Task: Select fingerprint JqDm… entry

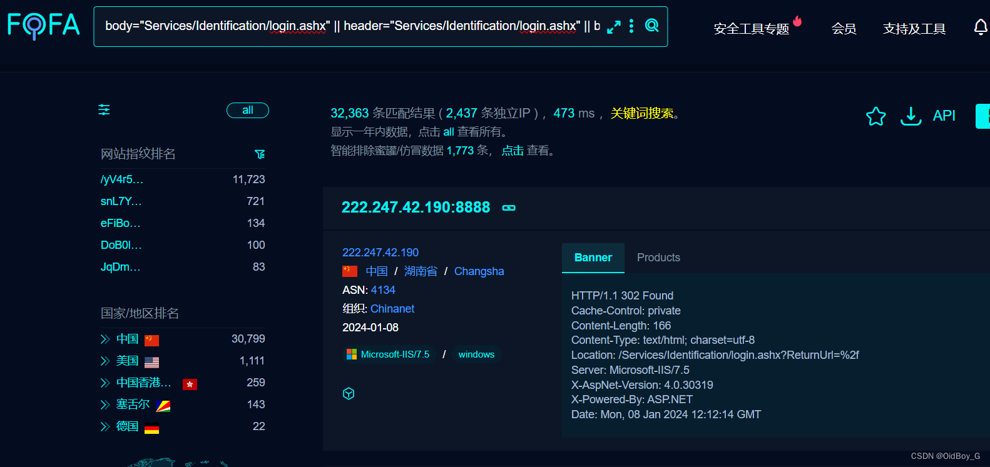Action: 121,267
